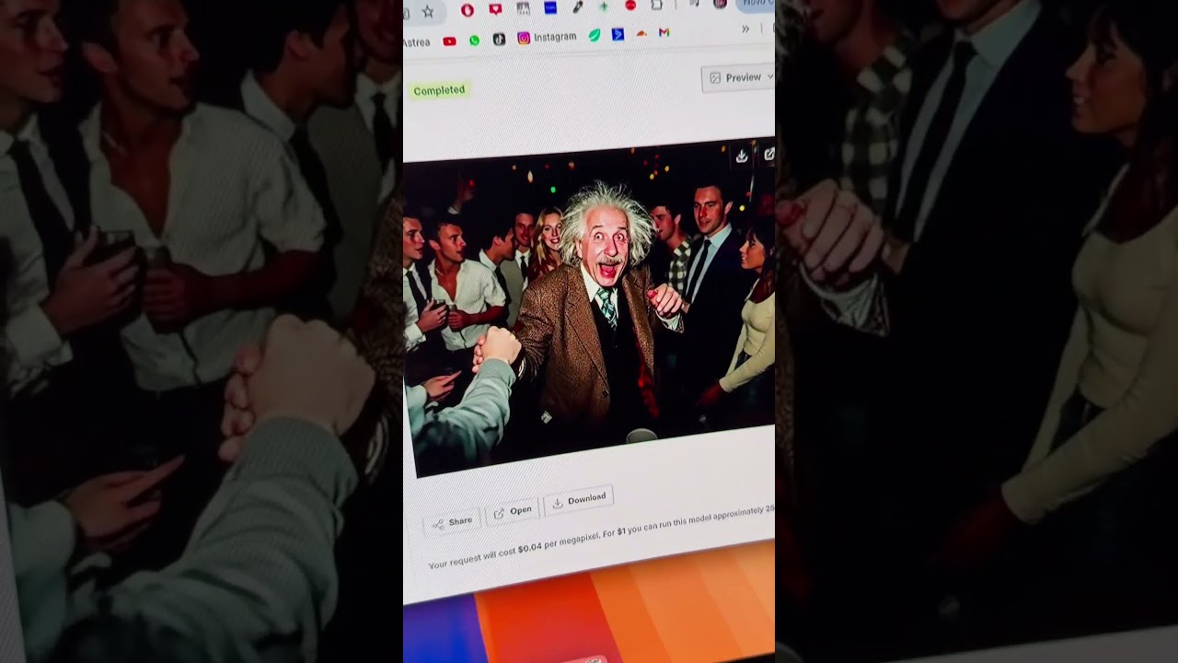Open the blue arrow bookmark icon

coord(618,34)
